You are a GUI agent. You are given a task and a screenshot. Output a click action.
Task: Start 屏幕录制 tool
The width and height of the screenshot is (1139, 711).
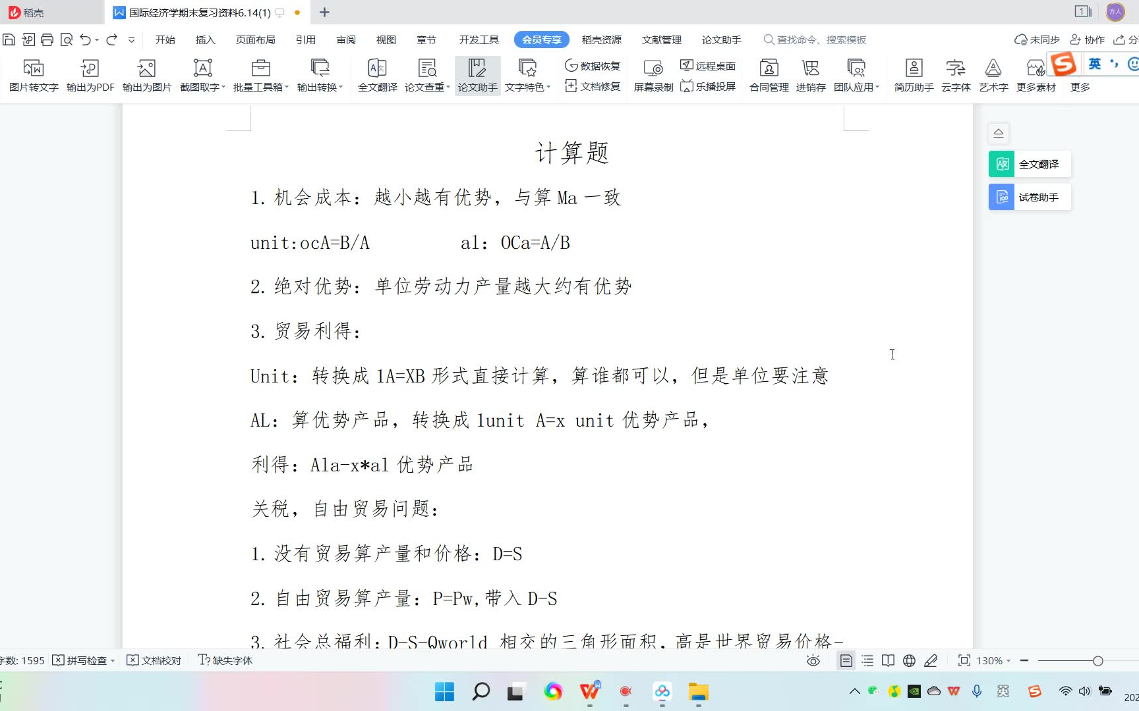(x=653, y=76)
